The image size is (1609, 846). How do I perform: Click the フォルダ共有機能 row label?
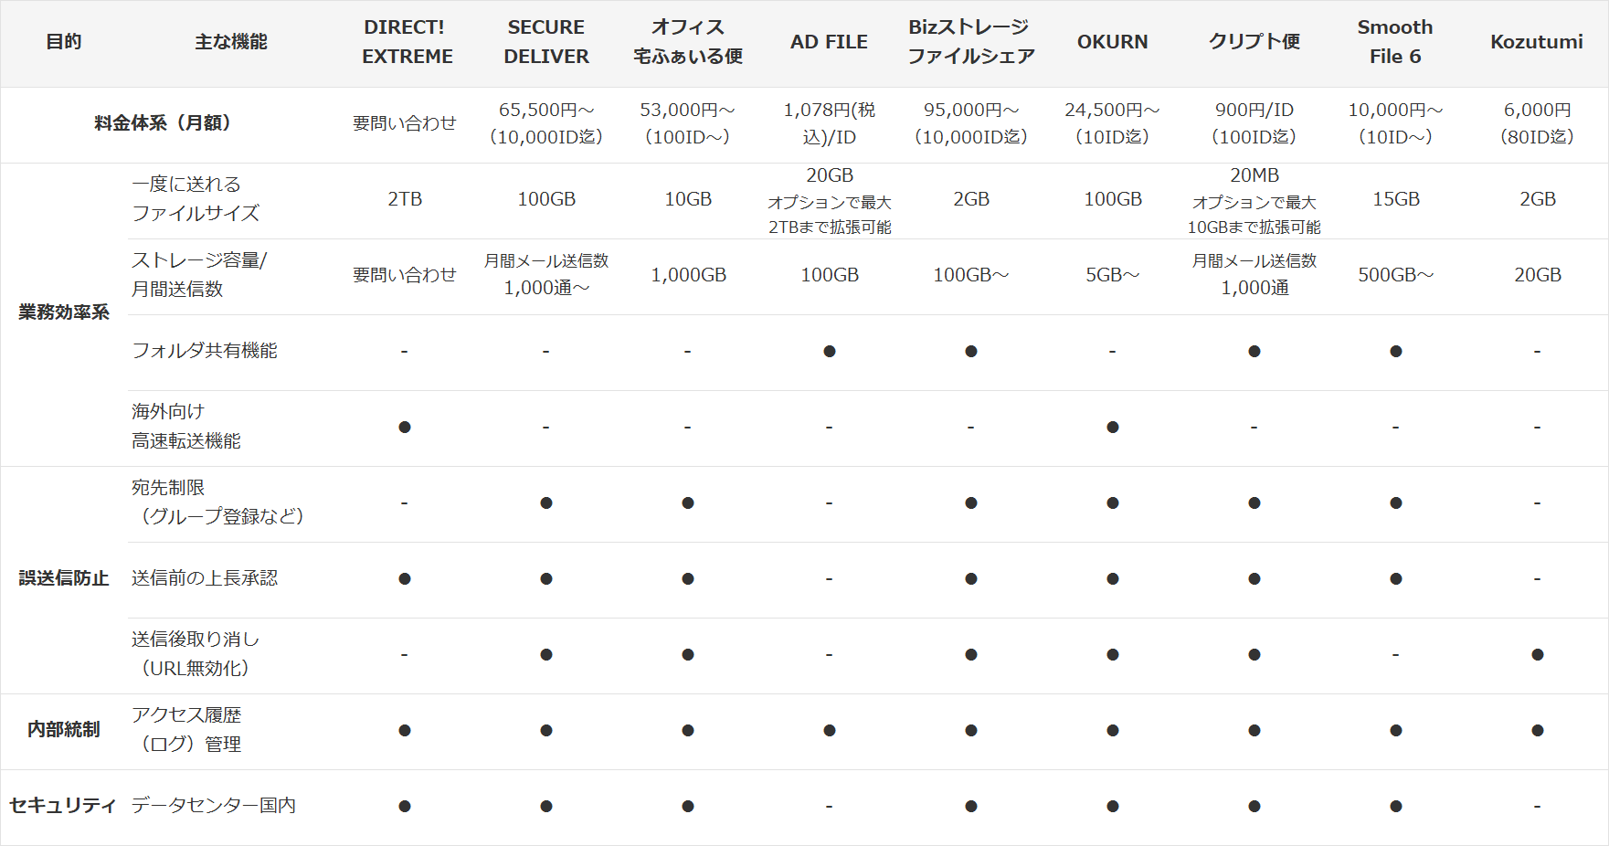205,351
